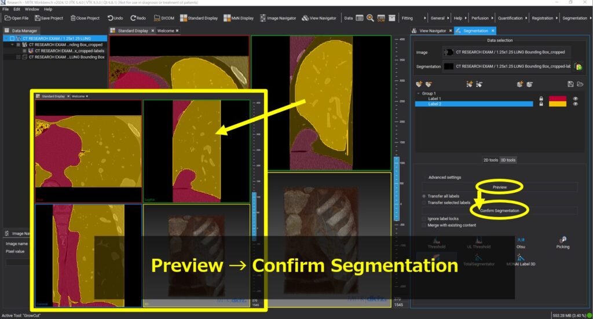Select the Transfer all labels radio button
Viewport: 593px width, 319px height.
[x=424, y=196]
